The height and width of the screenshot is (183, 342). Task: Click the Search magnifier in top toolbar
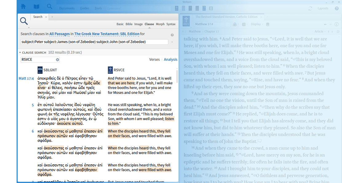50,6
